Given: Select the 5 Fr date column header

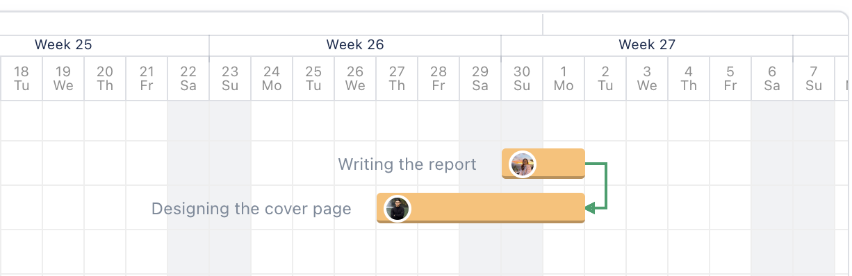Looking at the screenshot, I should 730,78.
